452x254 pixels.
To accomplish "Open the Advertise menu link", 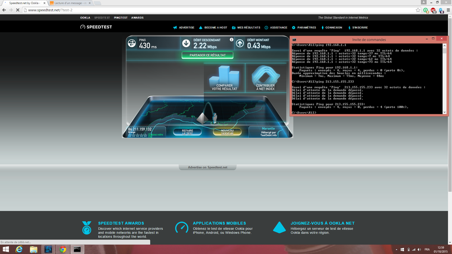I will tap(184, 28).
